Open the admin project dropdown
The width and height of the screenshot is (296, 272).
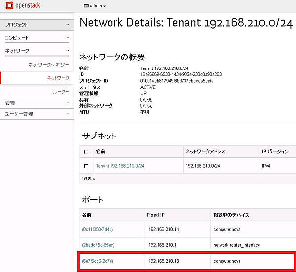tap(96, 6)
